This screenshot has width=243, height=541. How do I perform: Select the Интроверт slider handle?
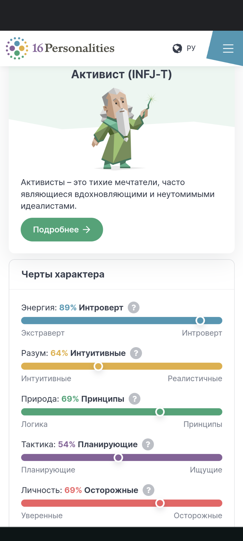(x=201, y=320)
